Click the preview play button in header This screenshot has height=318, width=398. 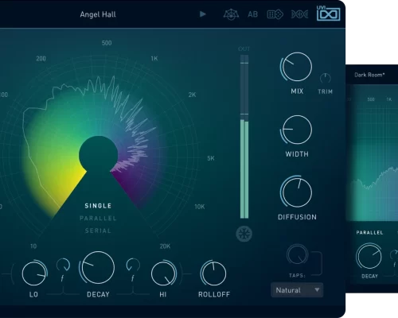tap(203, 14)
